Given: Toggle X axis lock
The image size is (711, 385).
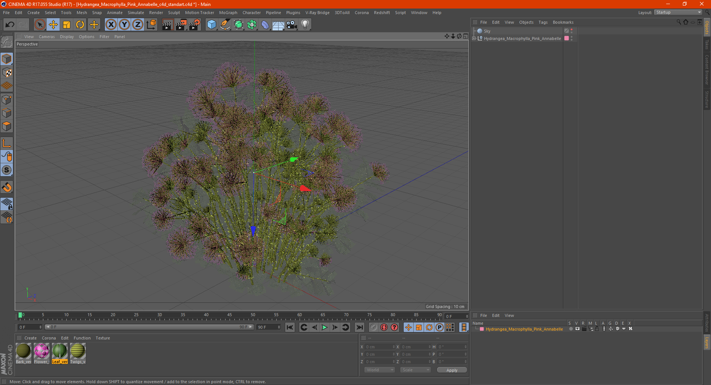Looking at the screenshot, I should point(111,25).
